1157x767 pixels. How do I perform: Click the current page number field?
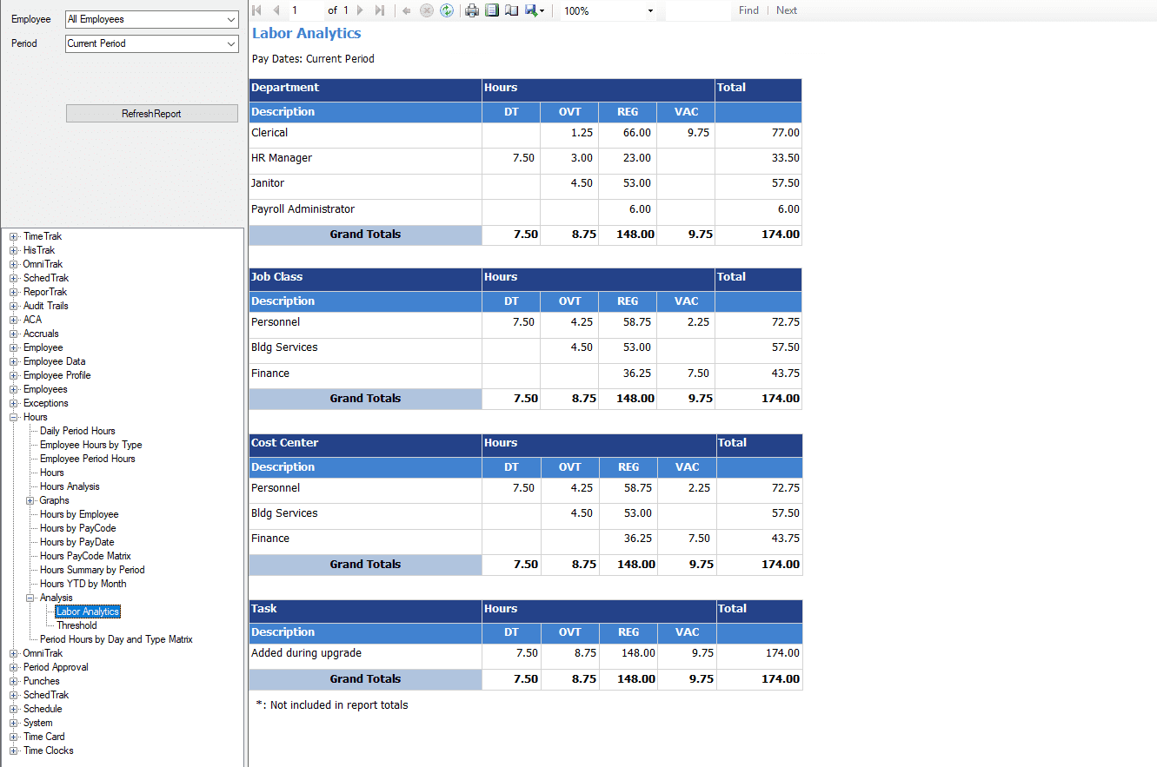point(305,10)
